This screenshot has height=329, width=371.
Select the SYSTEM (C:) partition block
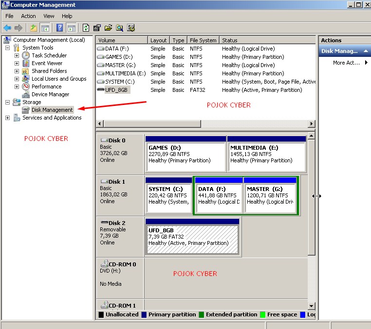(x=168, y=195)
